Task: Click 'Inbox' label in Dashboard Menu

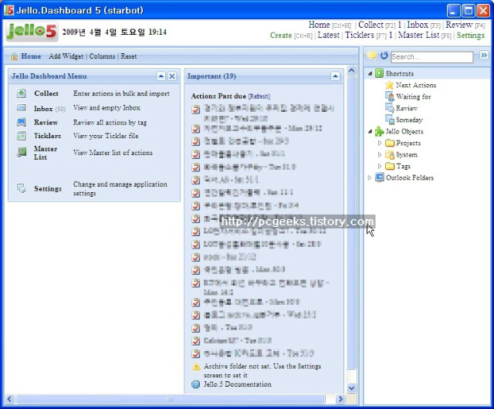Action: pyautogui.click(x=43, y=109)
